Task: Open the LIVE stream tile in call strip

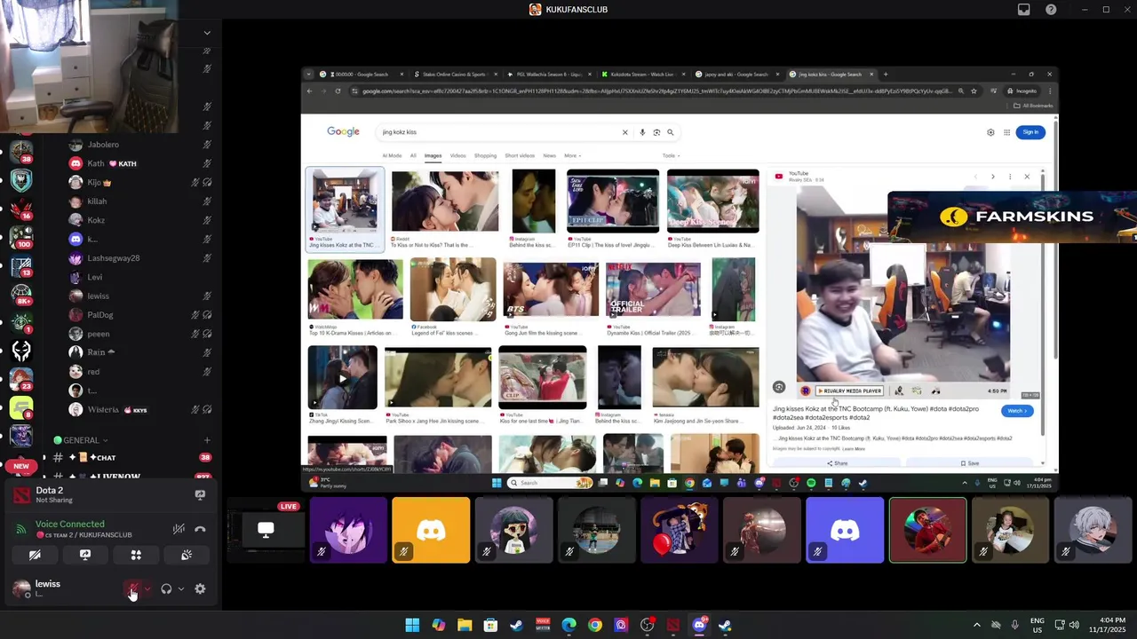Action: pos(265,531)
